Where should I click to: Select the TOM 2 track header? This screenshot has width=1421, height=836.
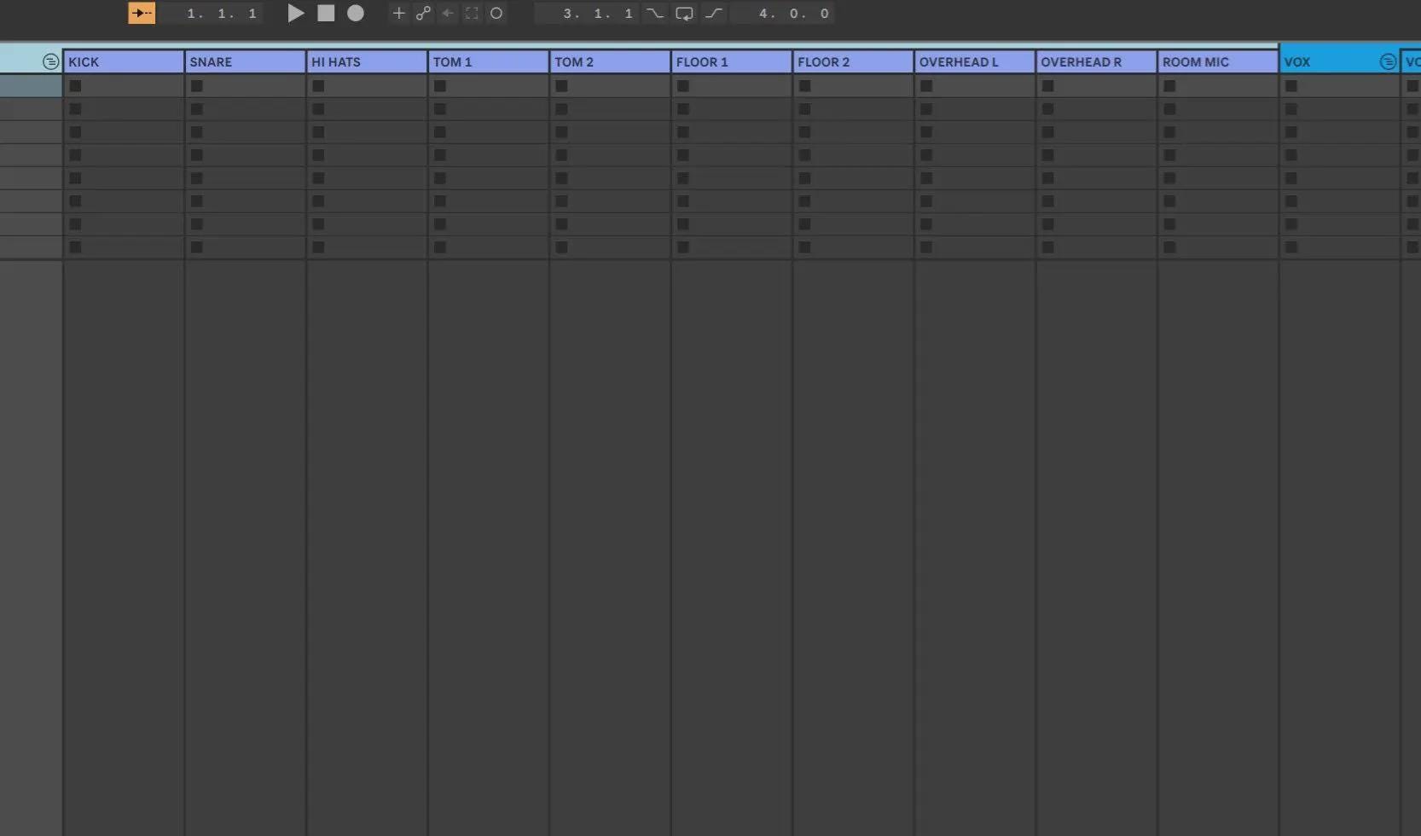click(x=610, y=61)
